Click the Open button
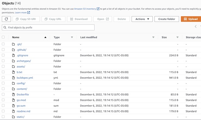 (x=103, y=19)
